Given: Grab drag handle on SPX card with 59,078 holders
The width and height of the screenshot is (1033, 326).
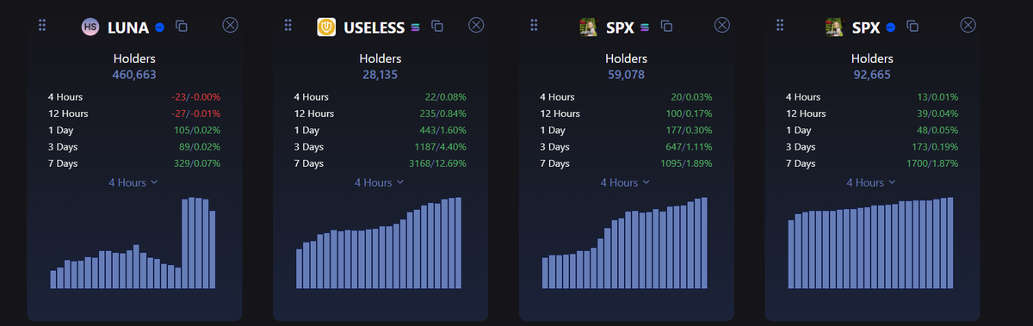Looking at the screenshot, I should (x=535, y=26).
